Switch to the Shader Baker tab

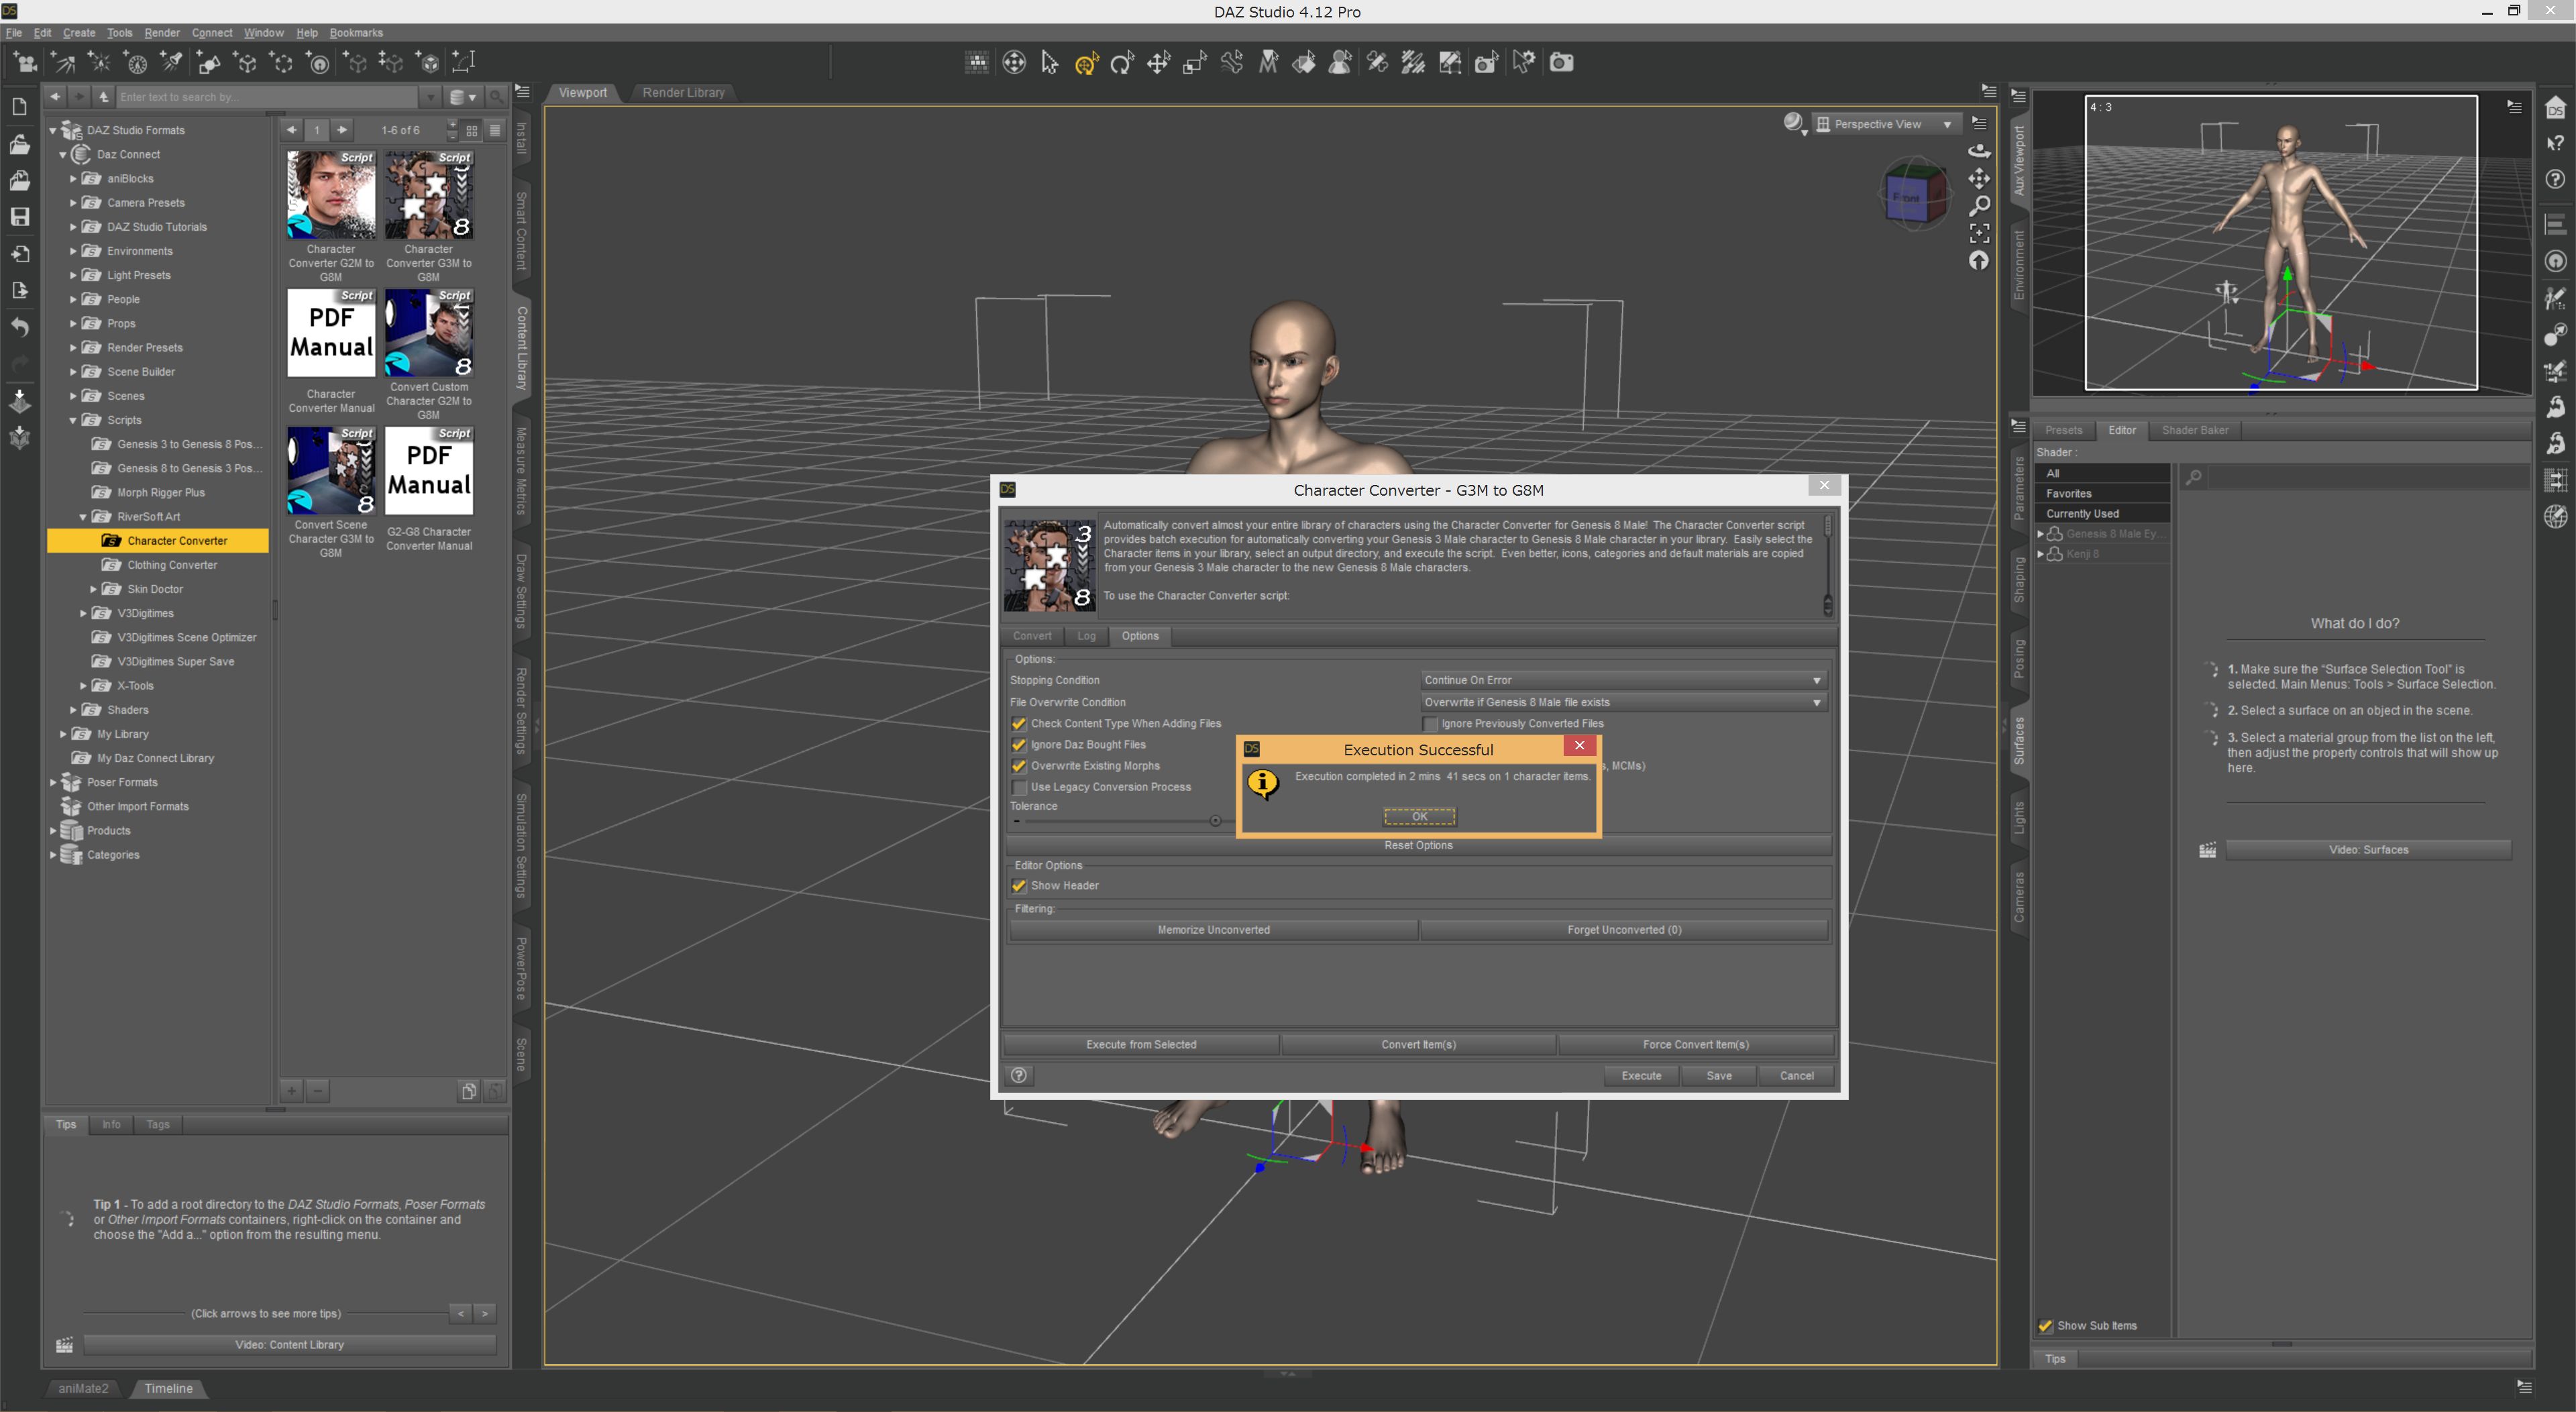[2195, 430]
